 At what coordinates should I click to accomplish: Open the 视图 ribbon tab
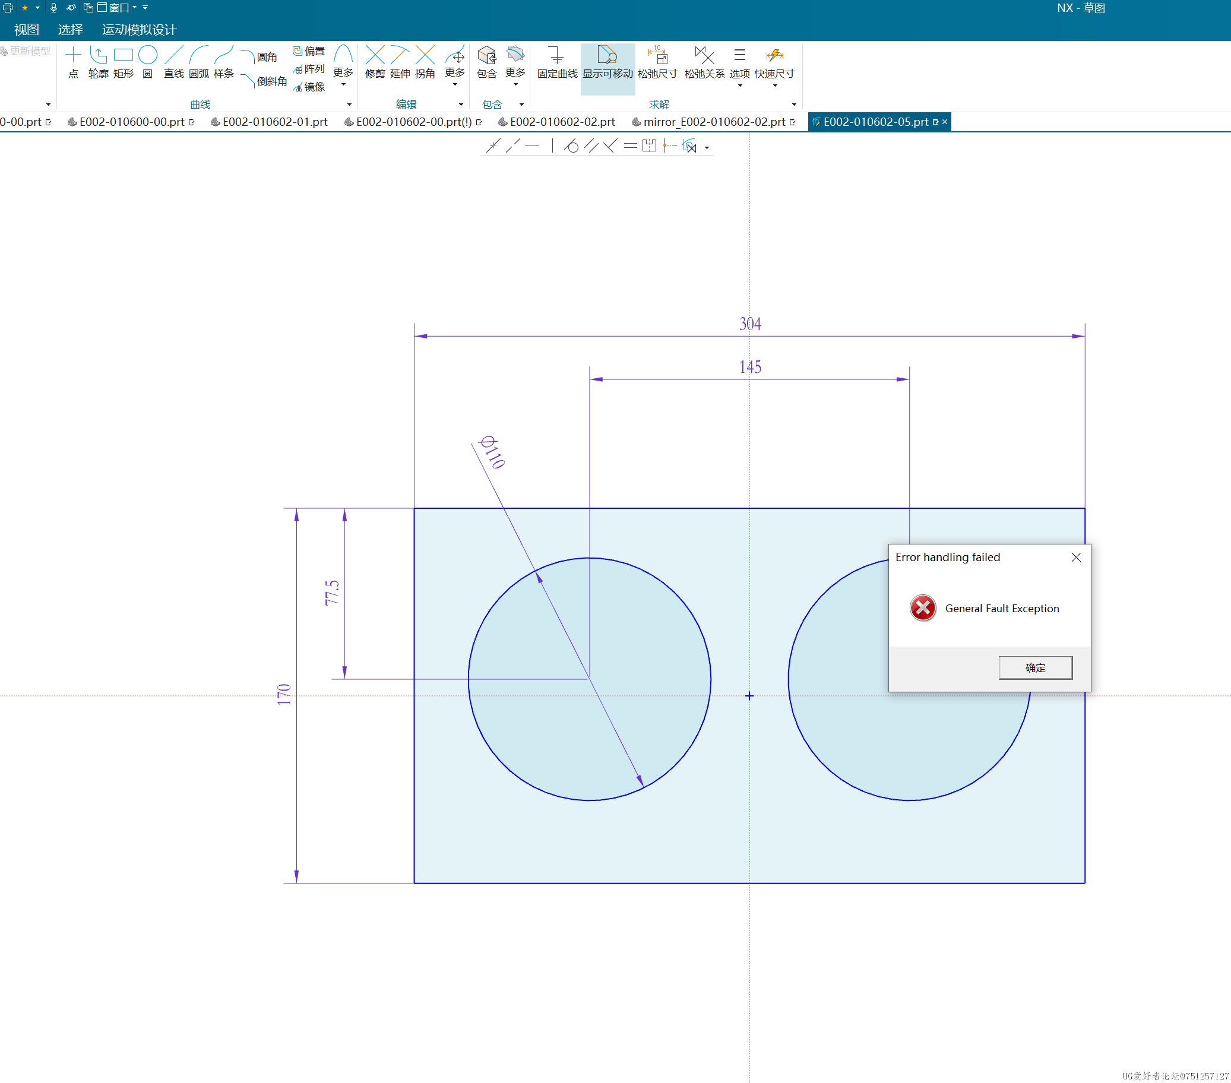point(27,30)
